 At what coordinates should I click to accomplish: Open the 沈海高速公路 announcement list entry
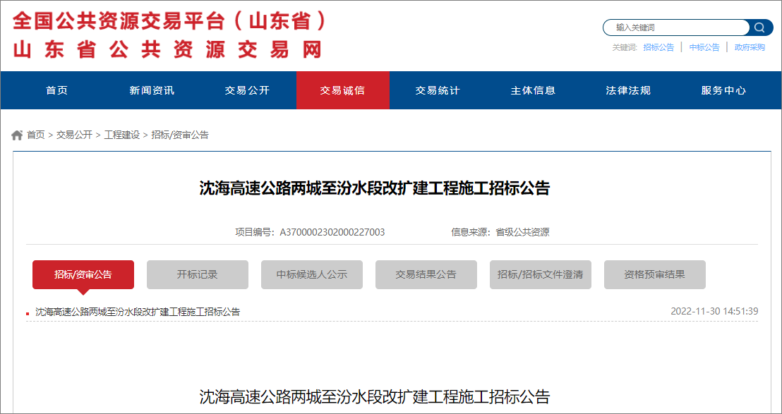[x=138, y=312]
